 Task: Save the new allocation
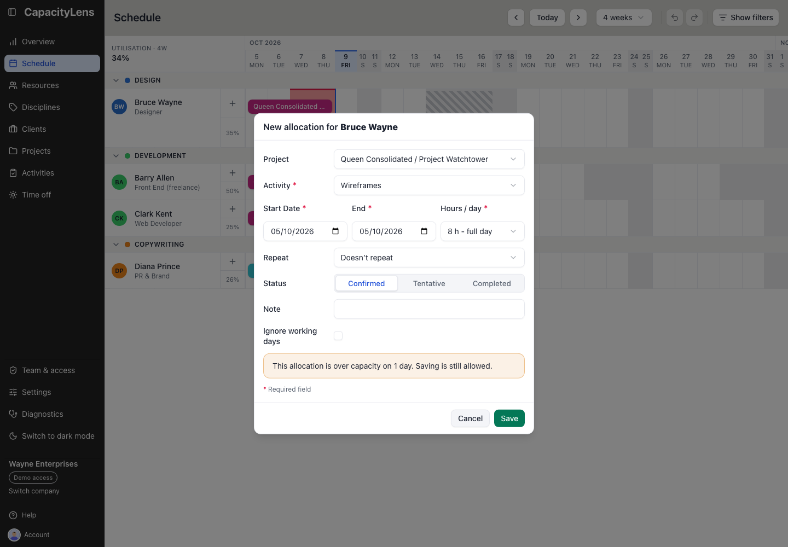tap(509, 418)
